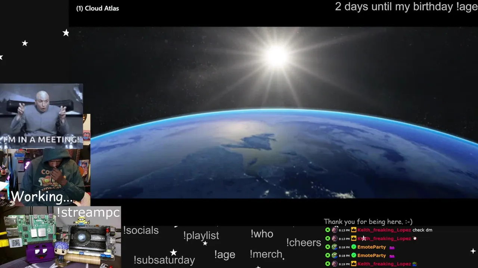Click the "Working..." caption on the webcam
478x268 pixels.
pyautogui.click(x=42, y=197)
